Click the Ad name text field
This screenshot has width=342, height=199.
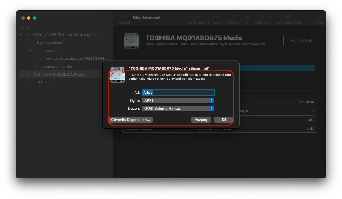click(x=178, y=92)
